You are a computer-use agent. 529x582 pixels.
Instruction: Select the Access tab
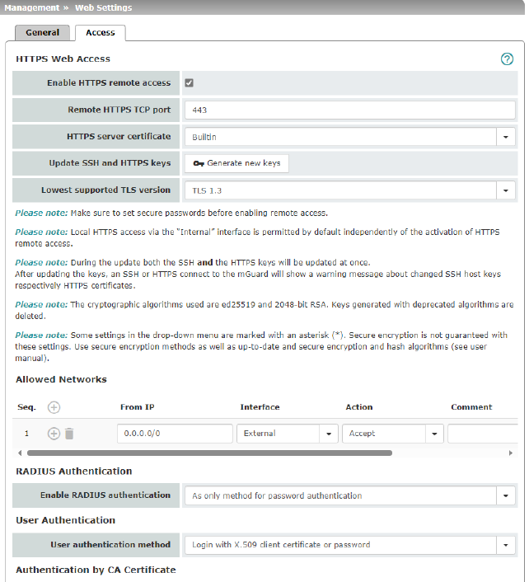pyautogui.click(x=101, y=33)
